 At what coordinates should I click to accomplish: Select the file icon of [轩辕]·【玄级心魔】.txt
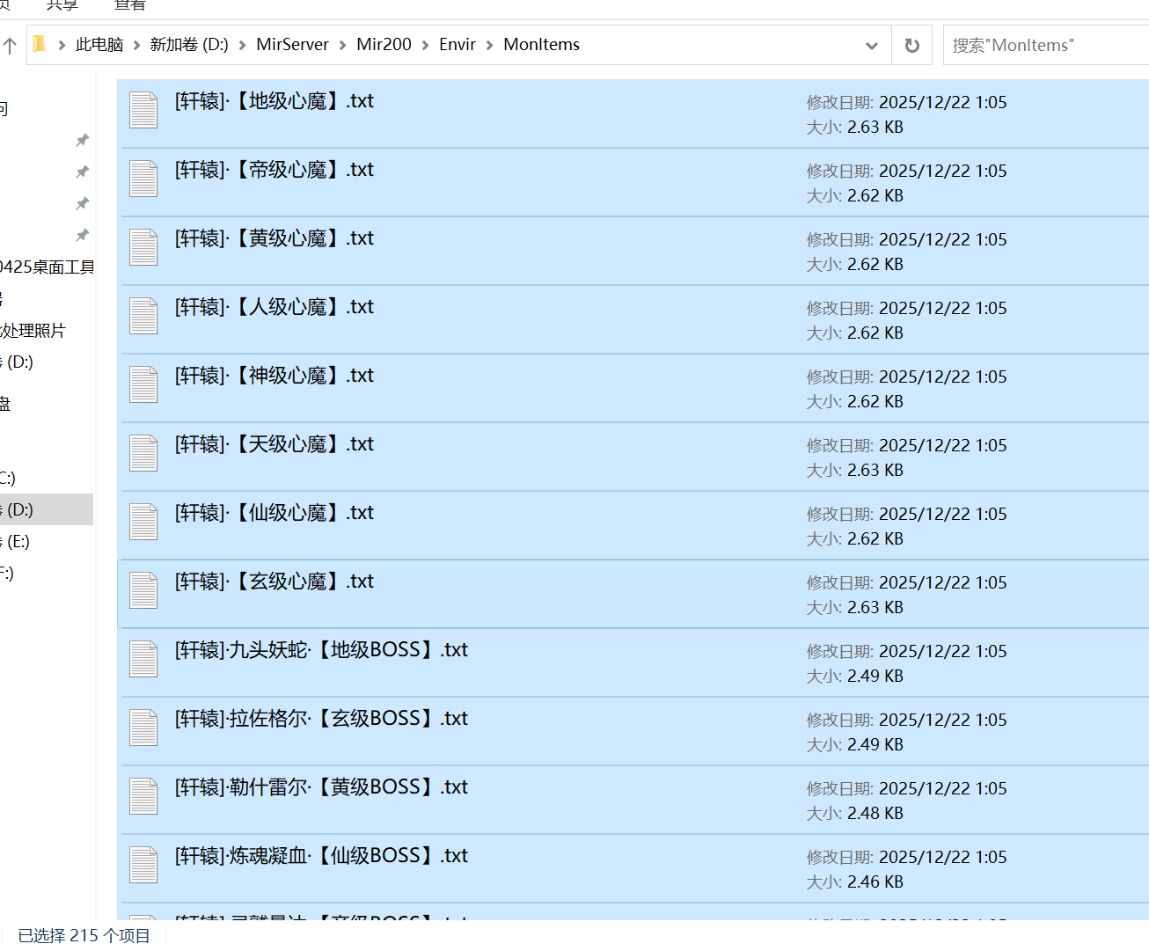point(143,590)
